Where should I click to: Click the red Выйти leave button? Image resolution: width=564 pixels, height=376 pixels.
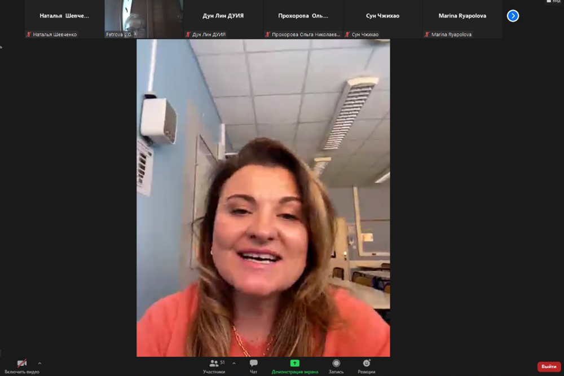coord(549,366)
